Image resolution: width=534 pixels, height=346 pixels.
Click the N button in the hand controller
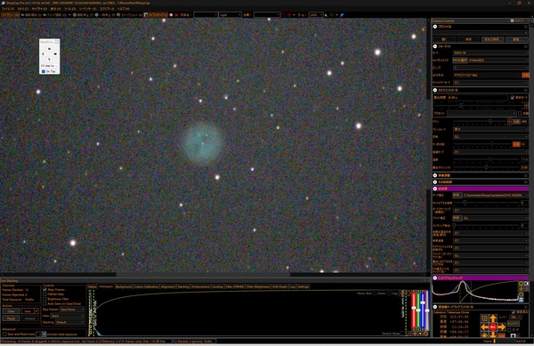[x=49, y=49]
